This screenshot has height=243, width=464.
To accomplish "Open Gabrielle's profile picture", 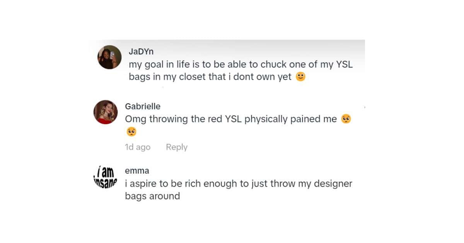I will click(x=106, y=112).
